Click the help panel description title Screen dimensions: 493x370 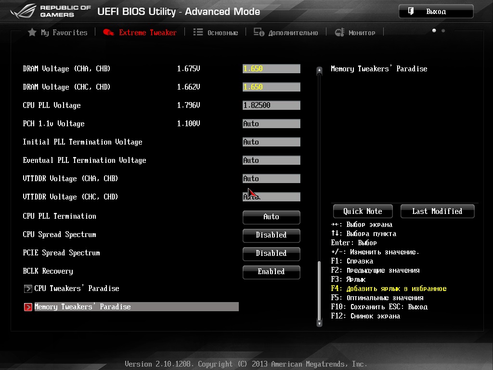tap(379, 68)
